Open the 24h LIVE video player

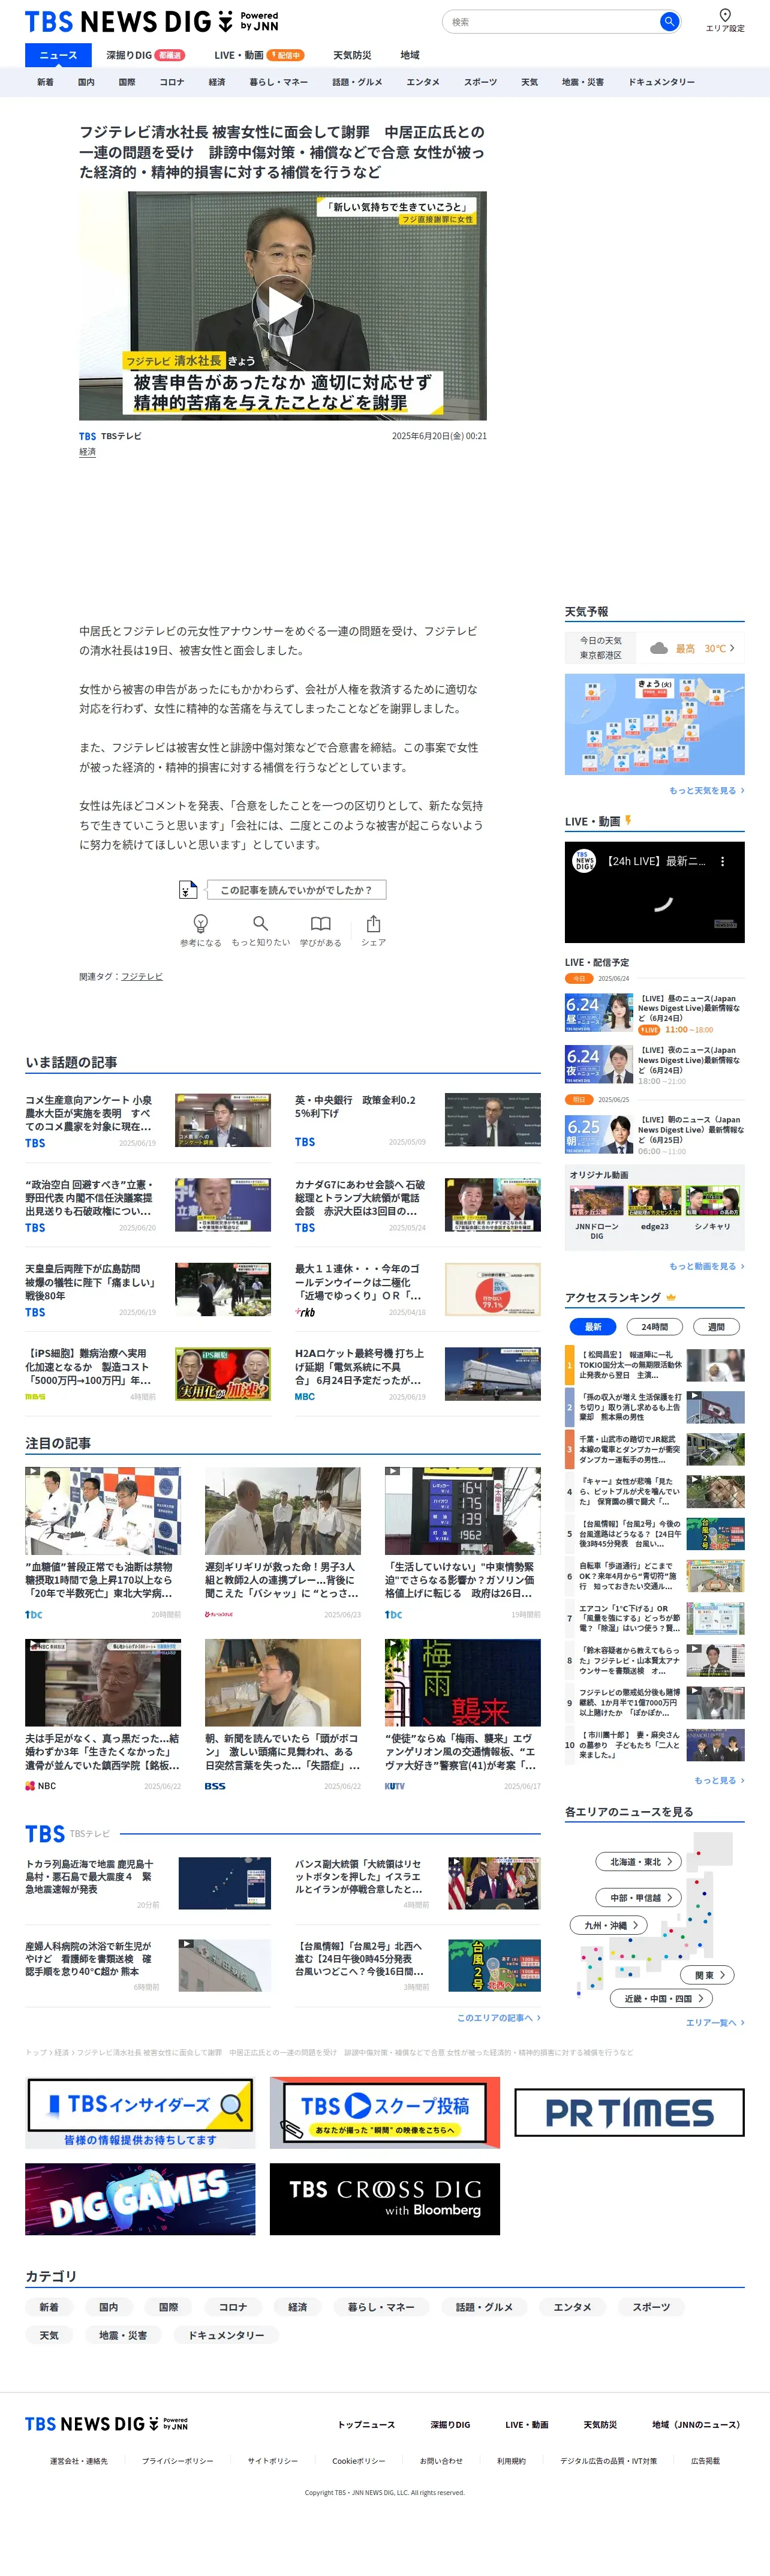(x=654, y=892)
